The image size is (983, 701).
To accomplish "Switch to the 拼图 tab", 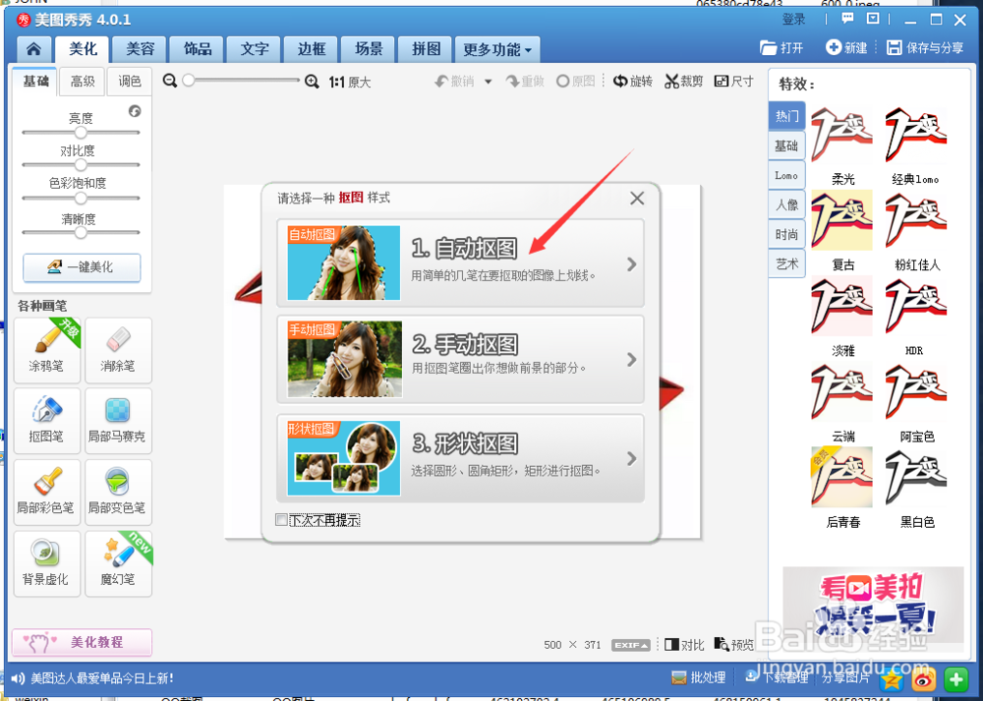I will 426,49.
